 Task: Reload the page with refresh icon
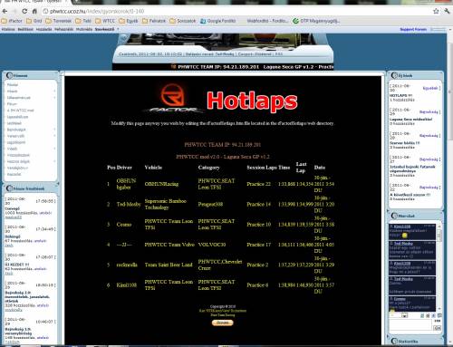coord(24,11)
